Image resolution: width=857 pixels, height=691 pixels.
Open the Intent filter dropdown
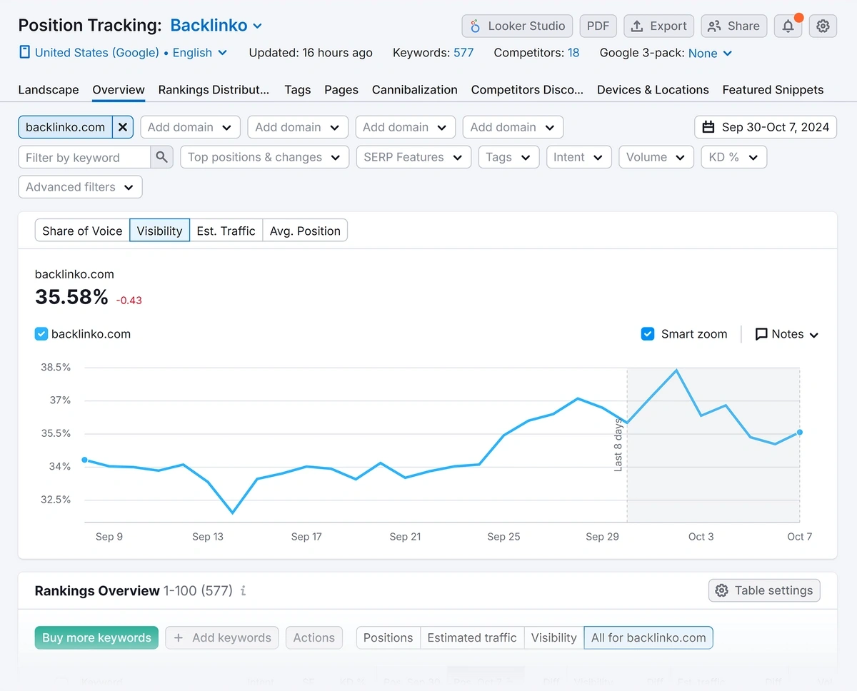pyautogui.click(x=578, y=157)
